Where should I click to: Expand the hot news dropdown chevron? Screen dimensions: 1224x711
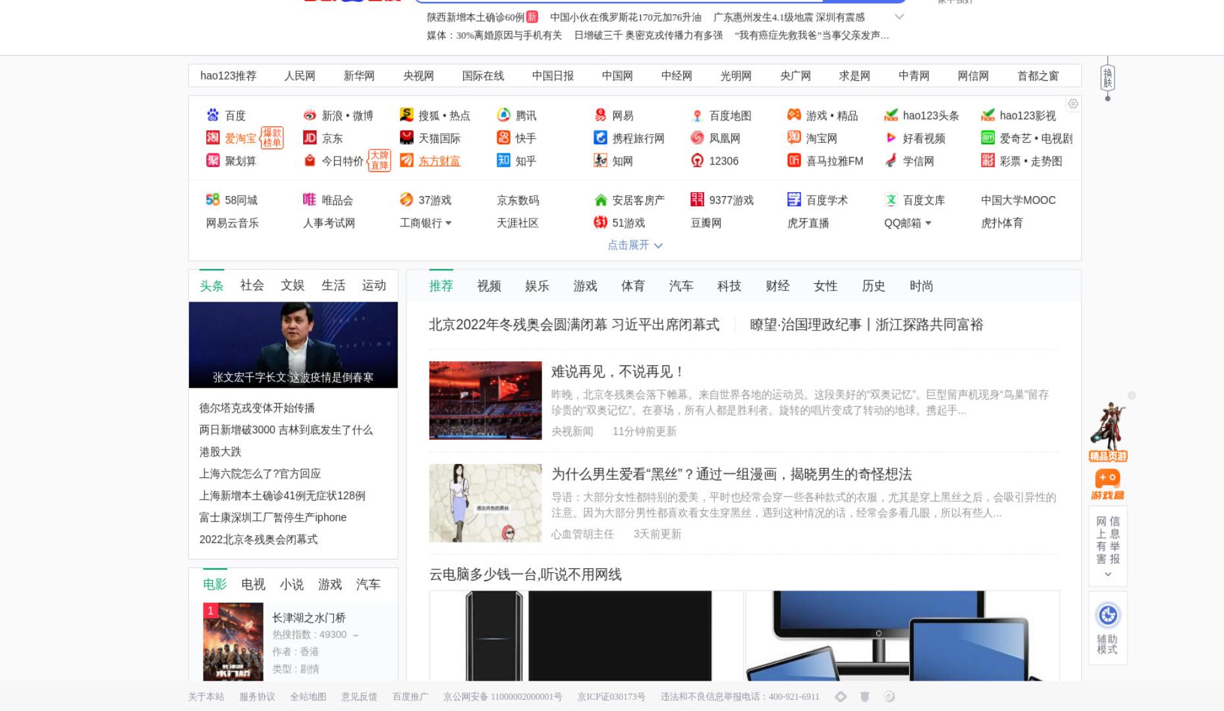(899, 17)
